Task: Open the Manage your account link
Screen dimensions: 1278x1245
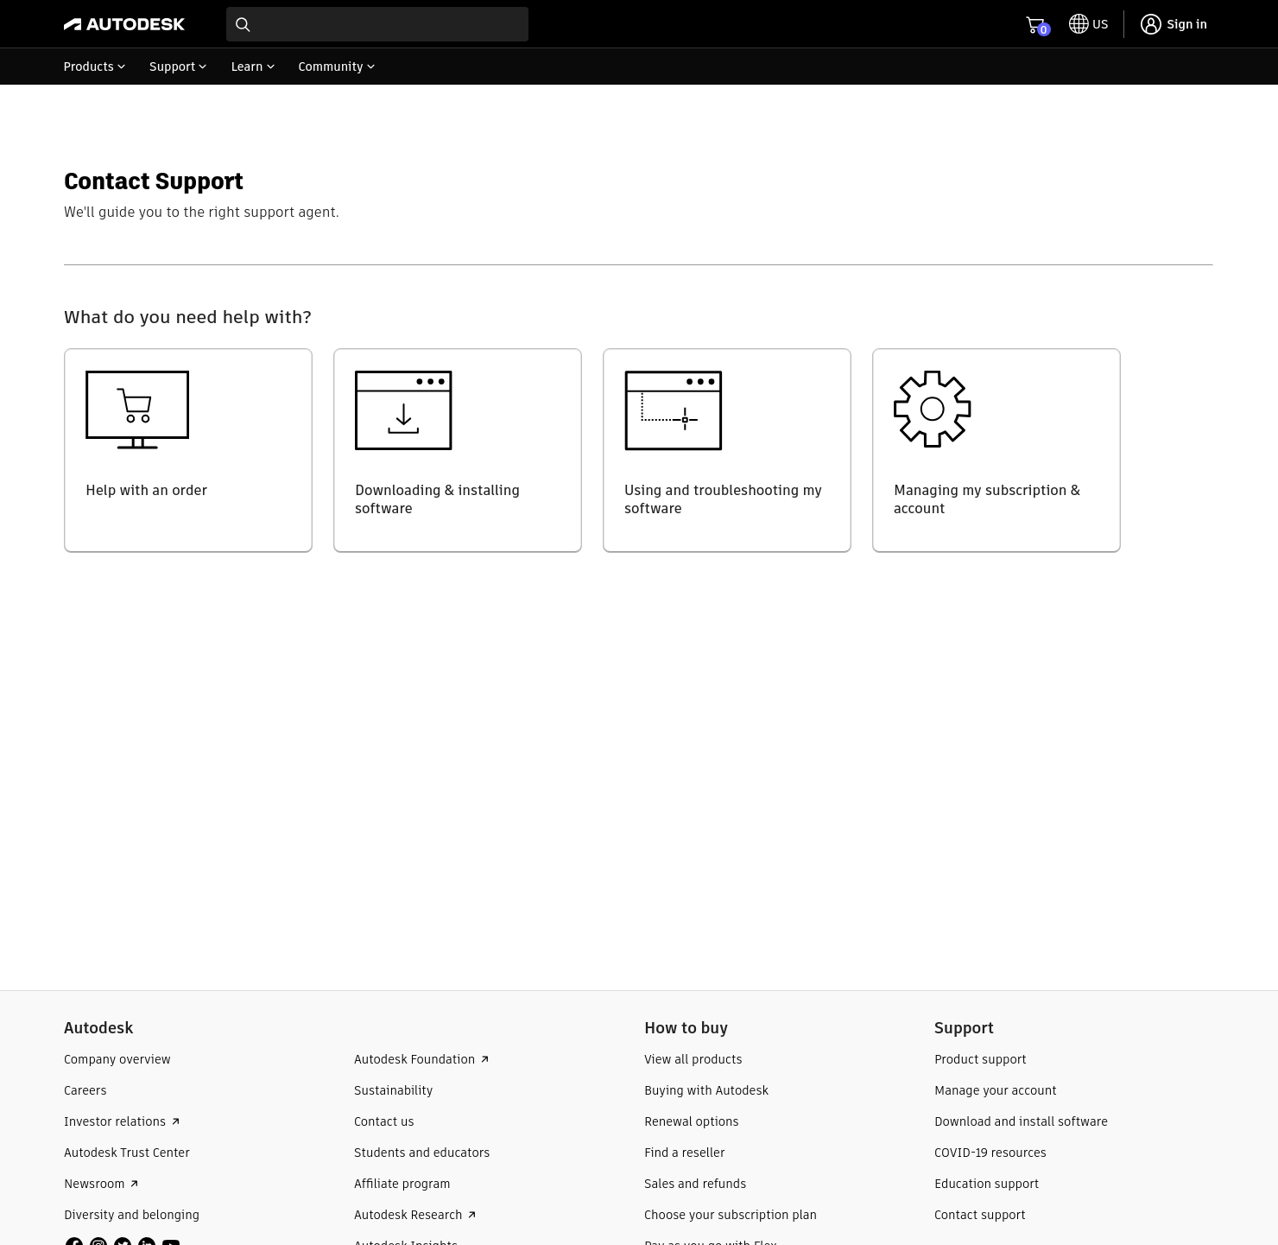Action: (x=996, y=1090)
